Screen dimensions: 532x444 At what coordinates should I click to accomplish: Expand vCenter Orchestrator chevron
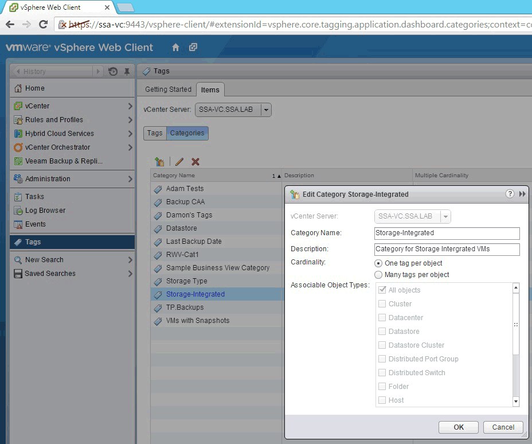pyautogui.click(x=130, y=147)
